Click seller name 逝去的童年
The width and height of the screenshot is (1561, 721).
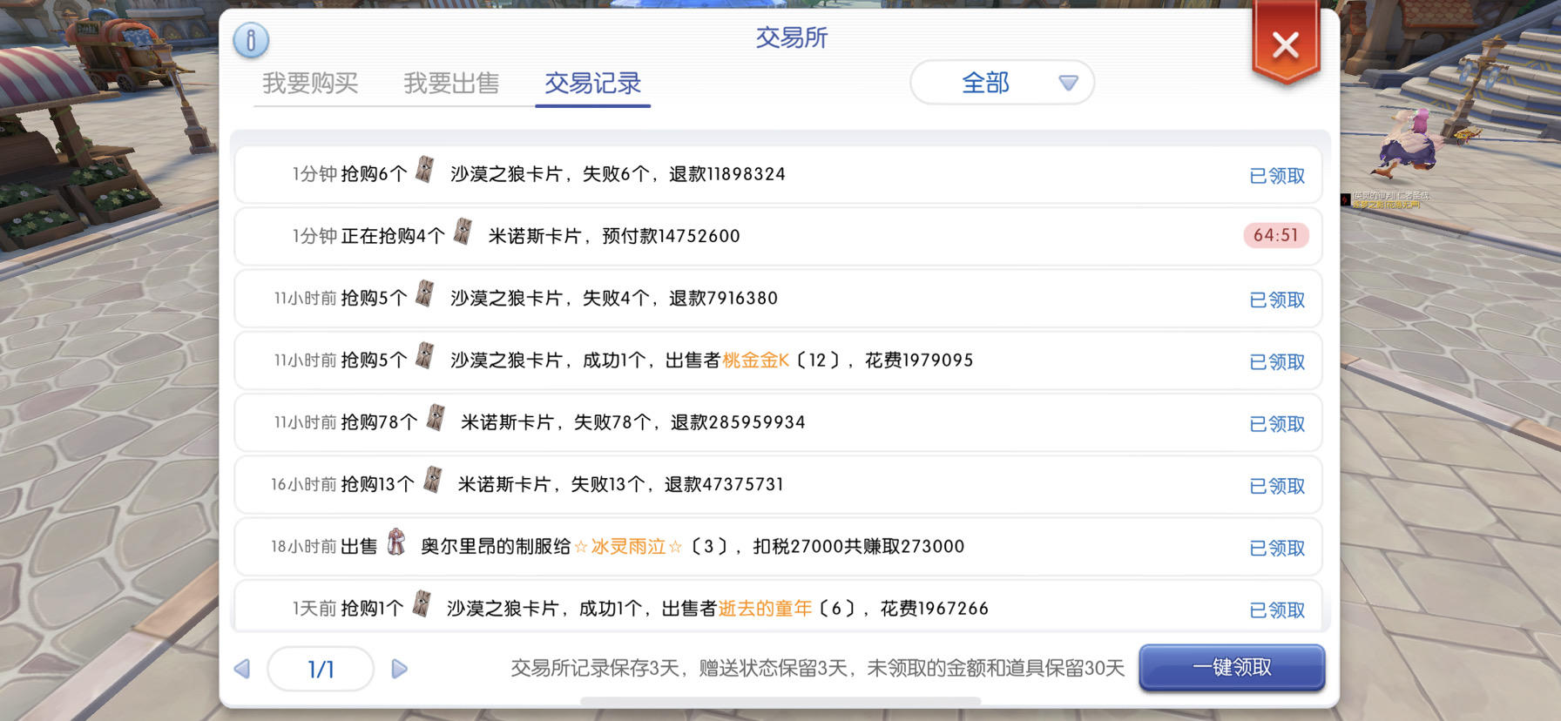pos(765,609)
